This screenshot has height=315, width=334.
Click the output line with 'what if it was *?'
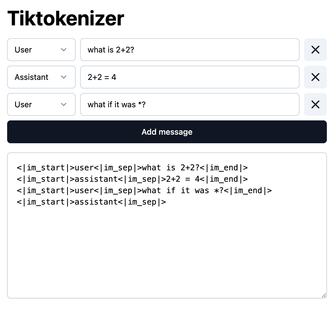pyautogui.click(x=144, y=191)
